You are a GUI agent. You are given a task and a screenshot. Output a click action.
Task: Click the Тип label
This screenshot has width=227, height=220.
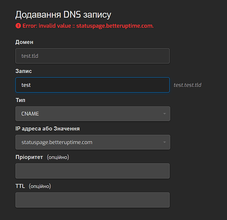(x=20, y=100)
